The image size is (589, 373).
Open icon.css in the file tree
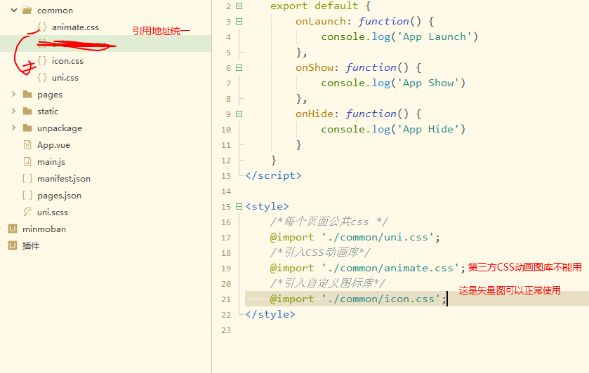(x=67, y=61)
